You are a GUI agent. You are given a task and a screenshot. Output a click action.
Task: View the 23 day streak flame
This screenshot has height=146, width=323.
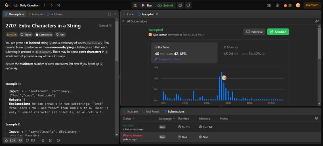pos(288,5)
